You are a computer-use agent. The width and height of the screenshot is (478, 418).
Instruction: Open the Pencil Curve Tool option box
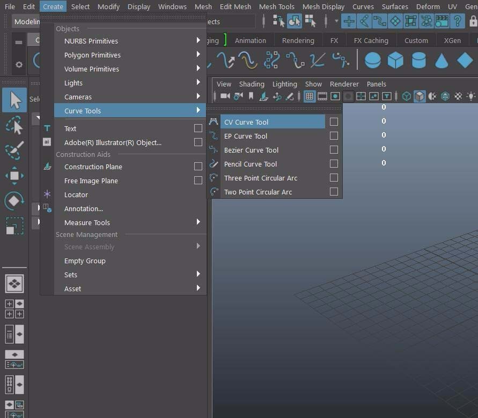coord(334,164)
